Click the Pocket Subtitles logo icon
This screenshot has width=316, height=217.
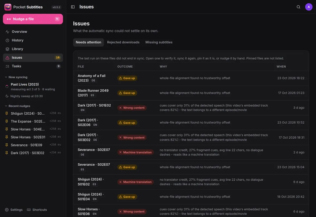pos(8,7)
